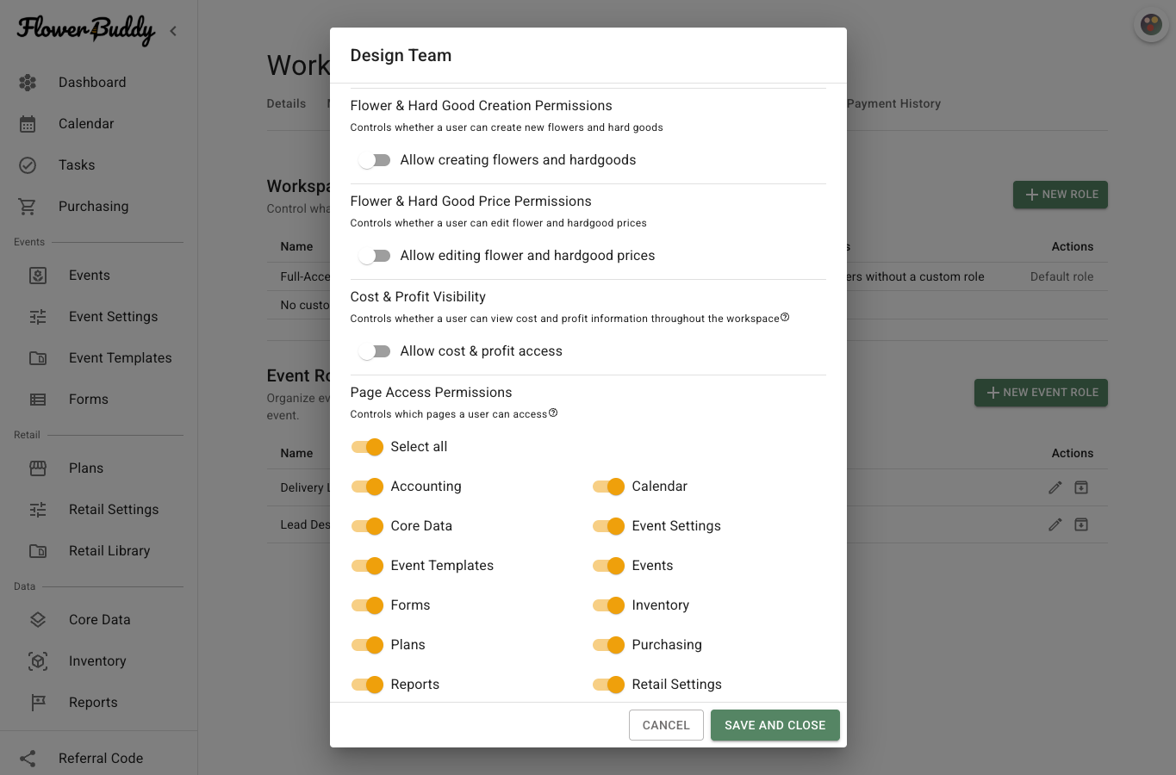Screen dimensions: 1176x775
Task: Open Purchasing in the sidebar menu
Action: 93,207
